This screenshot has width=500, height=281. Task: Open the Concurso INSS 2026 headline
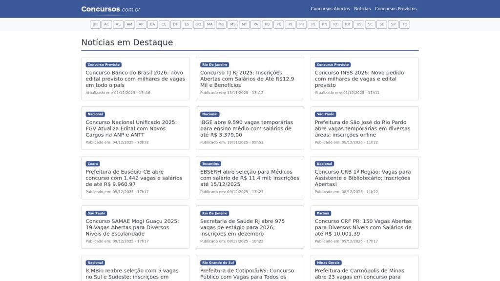pos(359,79)
